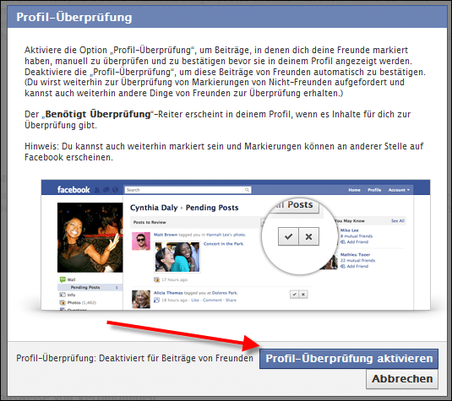Click the Matt Brown name link
The width and height of the screenshot is (452, 401).
[166, 235]
